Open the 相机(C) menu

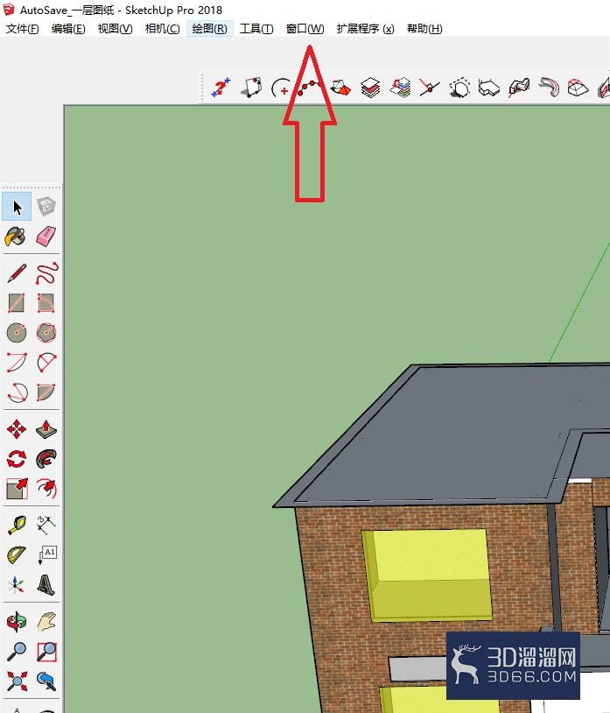pos(162,29)
